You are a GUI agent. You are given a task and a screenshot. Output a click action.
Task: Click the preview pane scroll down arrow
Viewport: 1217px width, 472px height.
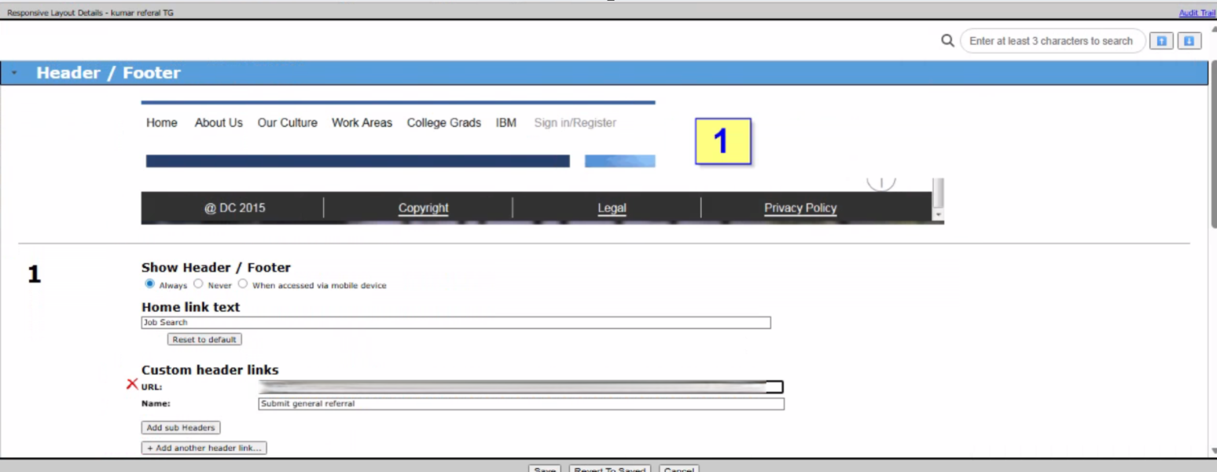point(938,214)
